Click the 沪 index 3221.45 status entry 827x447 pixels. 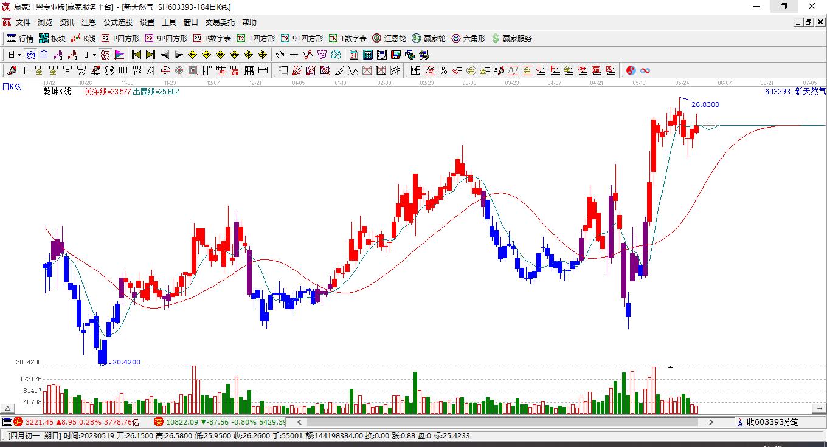[x=77, y=421]
